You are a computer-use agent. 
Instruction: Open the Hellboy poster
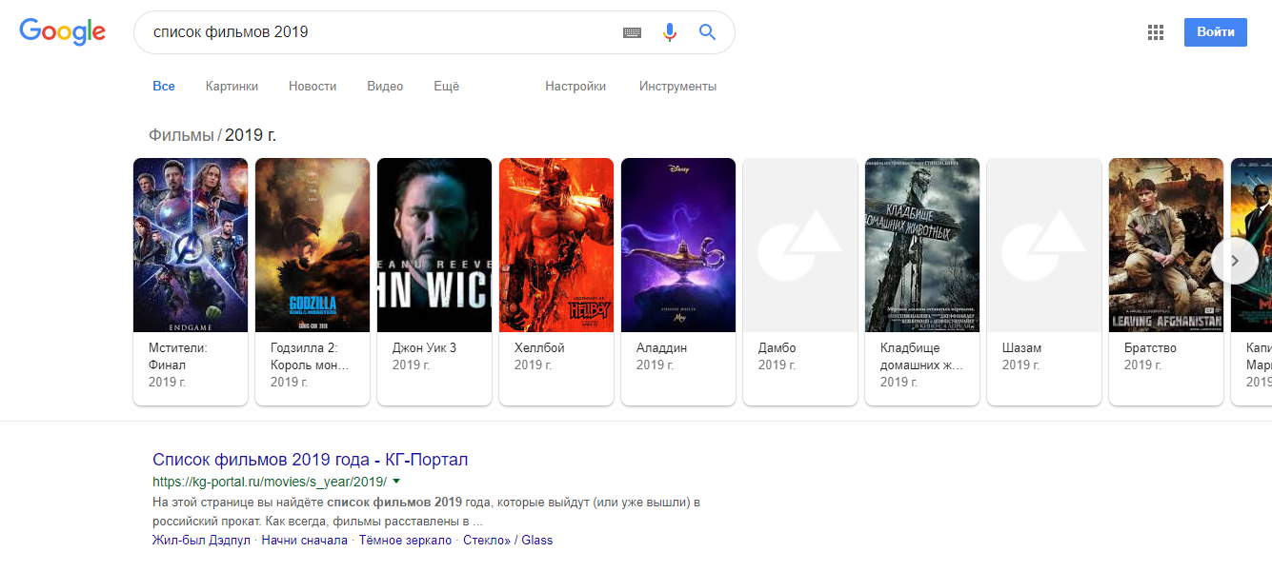pyautogui.click(x=556, y=245)
